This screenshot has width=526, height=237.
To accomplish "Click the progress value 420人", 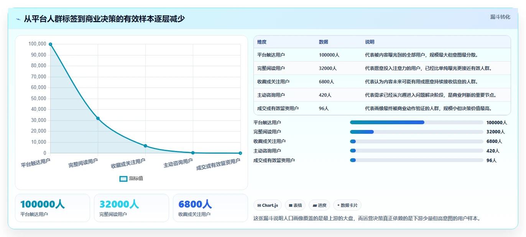I will (x=493, y=151).
